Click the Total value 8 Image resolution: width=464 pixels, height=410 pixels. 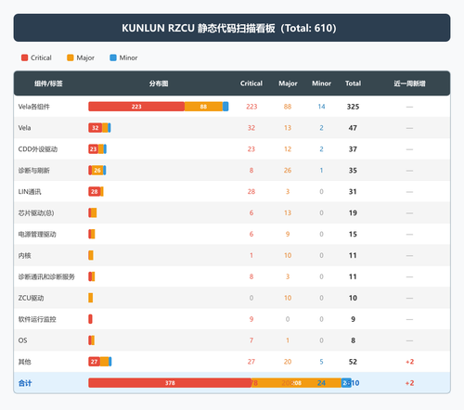click(353, 340)
